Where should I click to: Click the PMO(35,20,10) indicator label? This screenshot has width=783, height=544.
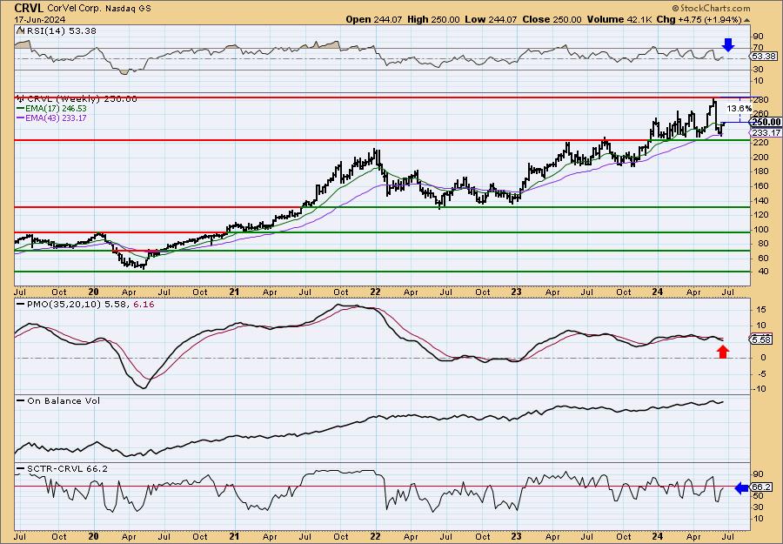click(64, 304)
